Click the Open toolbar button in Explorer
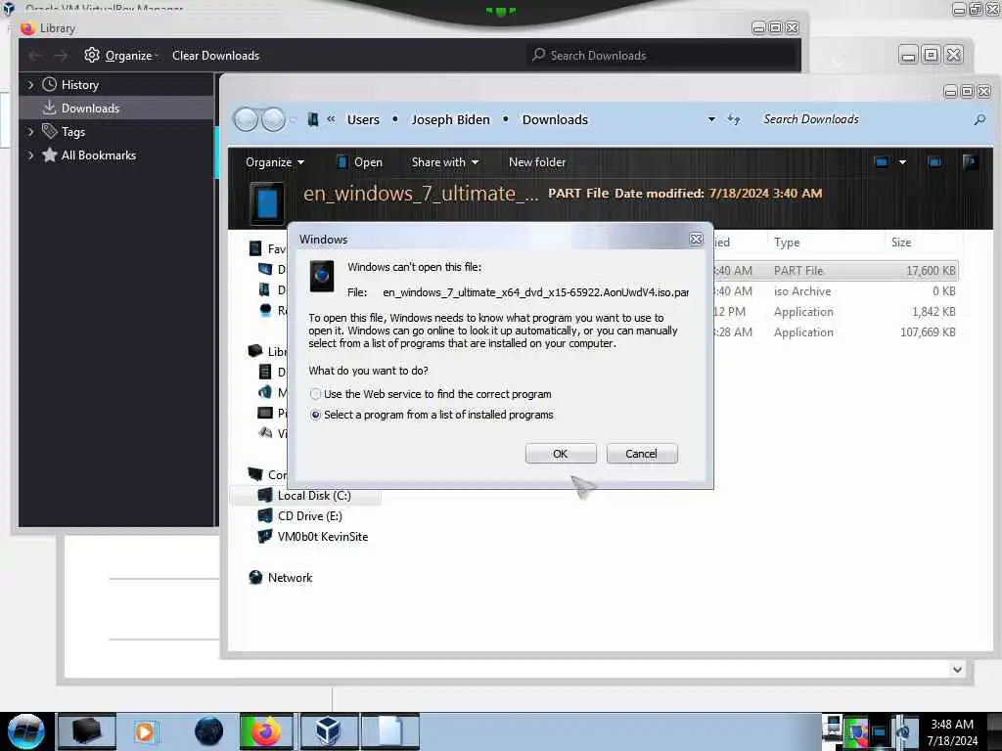1002x751 pixels. 360,162
